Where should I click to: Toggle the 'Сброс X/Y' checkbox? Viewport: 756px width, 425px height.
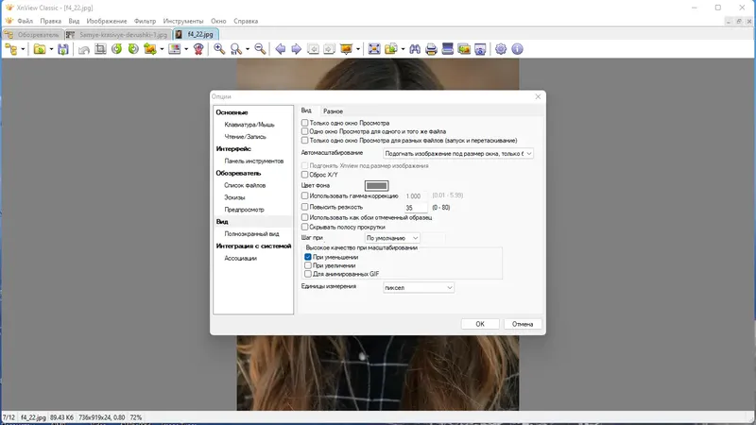304,175
